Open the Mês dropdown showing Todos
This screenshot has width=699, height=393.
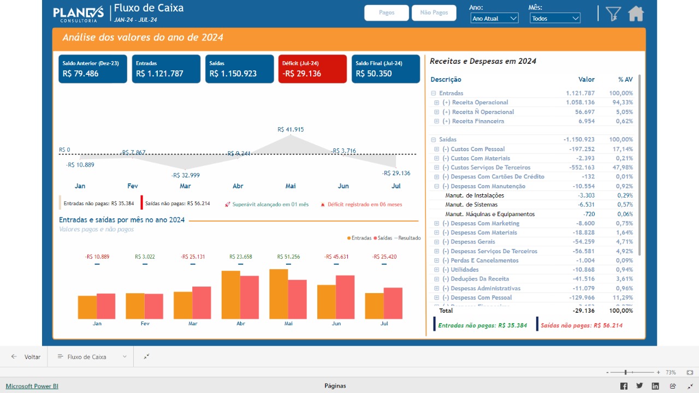(555, 19)
